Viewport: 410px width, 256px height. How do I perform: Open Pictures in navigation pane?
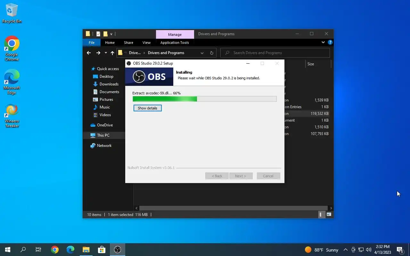pos(103,100)
